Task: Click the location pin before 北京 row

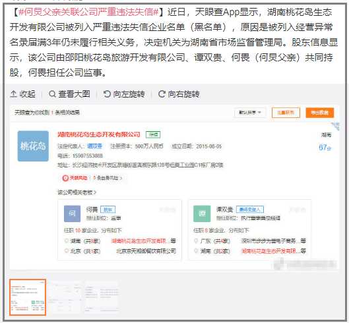Action: (x=66, y=251)
